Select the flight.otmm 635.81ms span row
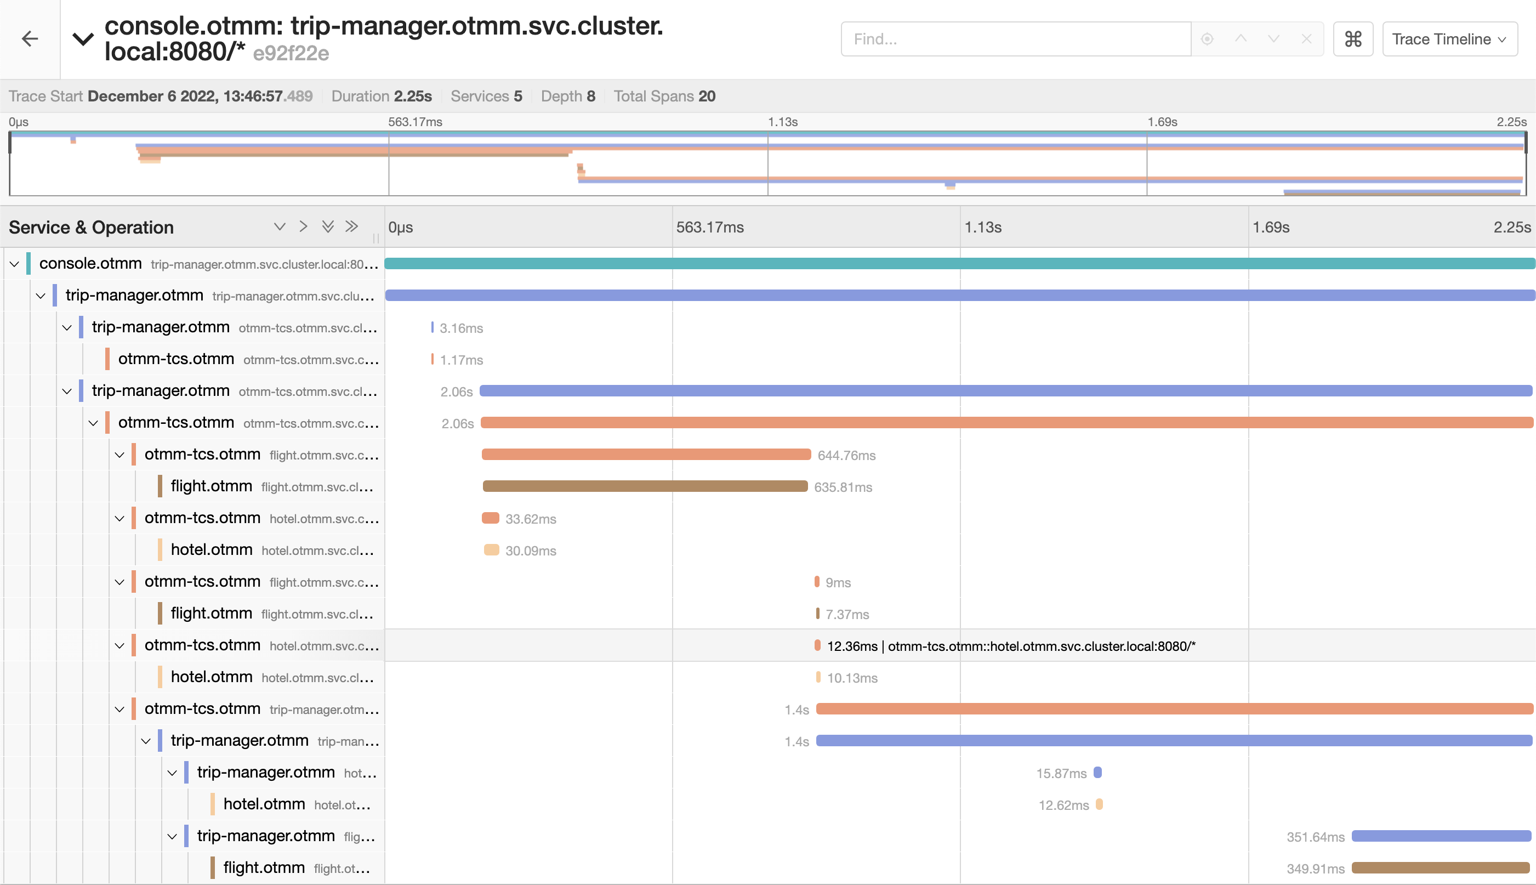 [x=212, y=486]
